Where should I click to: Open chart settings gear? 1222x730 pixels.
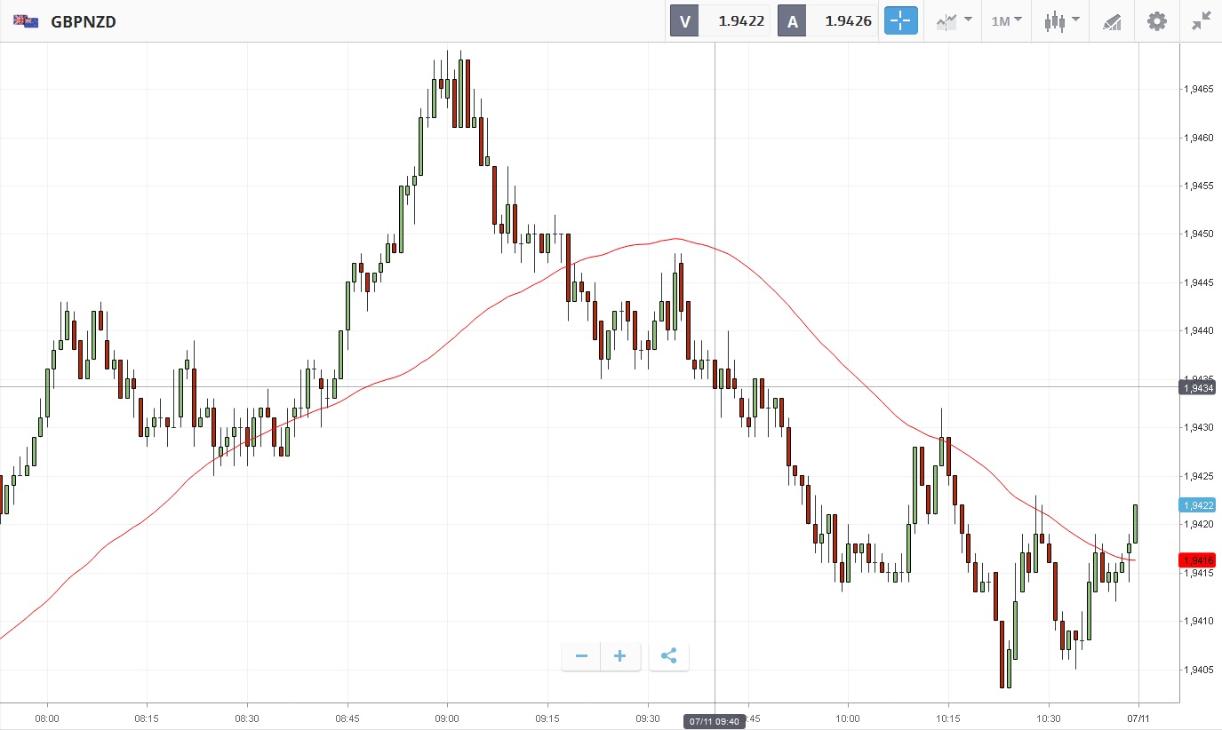point(1156,20)
